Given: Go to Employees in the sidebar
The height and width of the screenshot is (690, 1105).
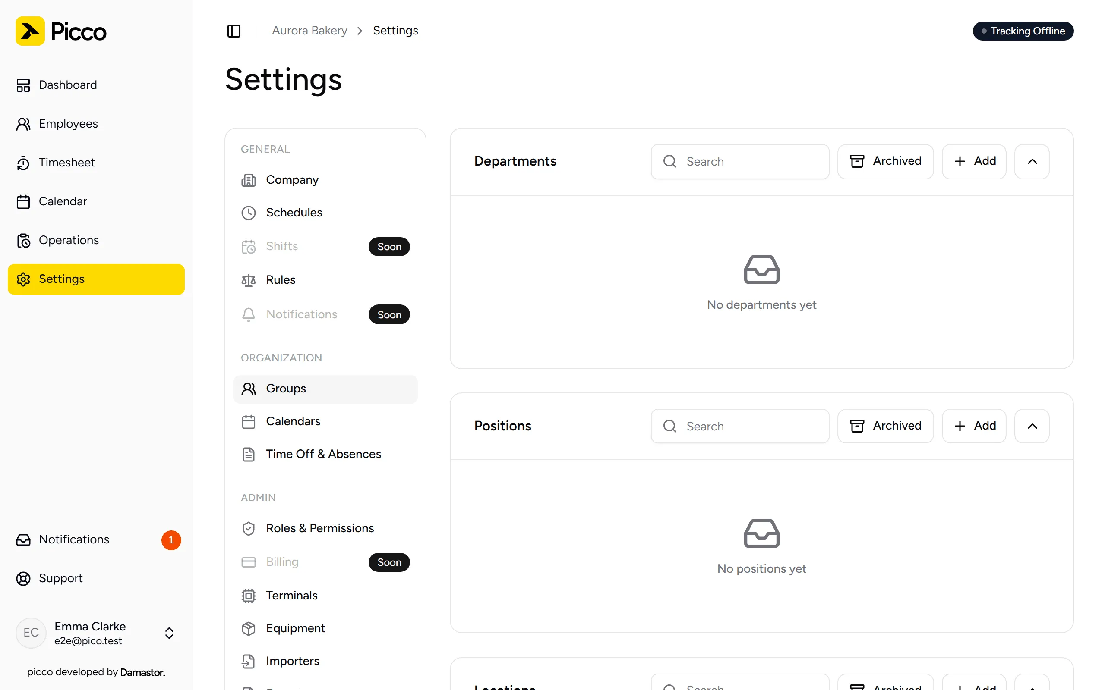Looking at the screenshot, I should coord(96,124).
